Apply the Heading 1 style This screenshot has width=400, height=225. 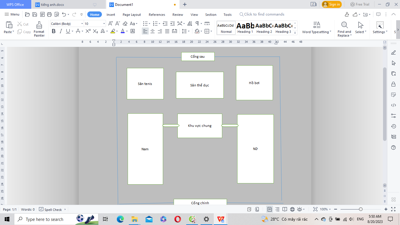point(245,28)
